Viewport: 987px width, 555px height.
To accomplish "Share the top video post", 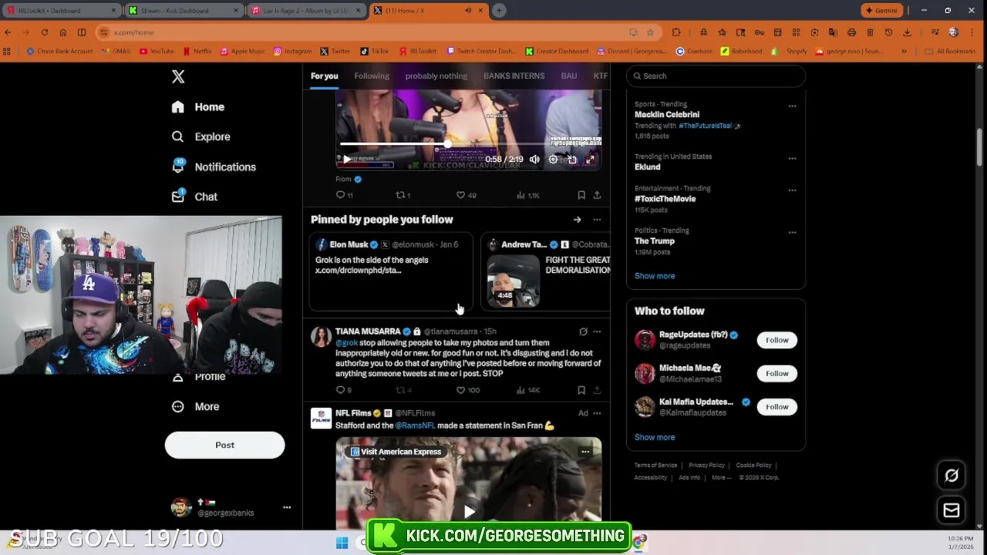I will pyautogui.click(x=597, y=195).
